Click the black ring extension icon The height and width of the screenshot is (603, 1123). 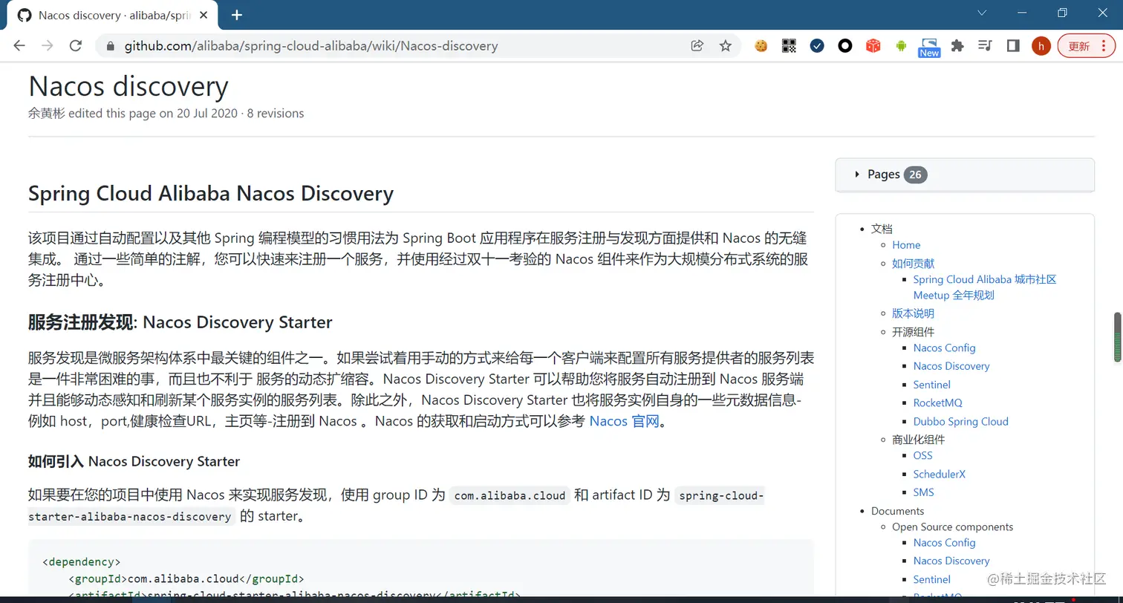845,46
